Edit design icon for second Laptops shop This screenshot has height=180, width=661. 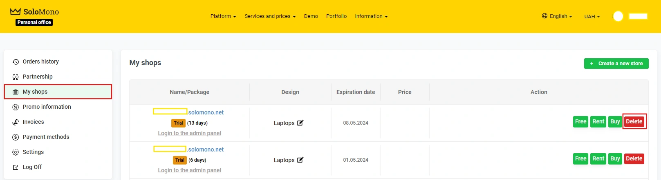pos(300,160)
